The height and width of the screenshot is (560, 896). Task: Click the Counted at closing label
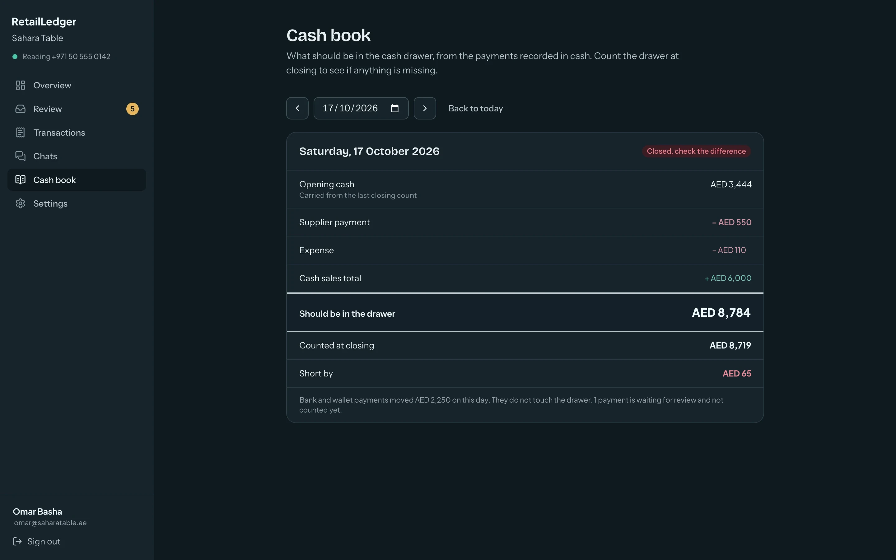[x=337, y=346]
